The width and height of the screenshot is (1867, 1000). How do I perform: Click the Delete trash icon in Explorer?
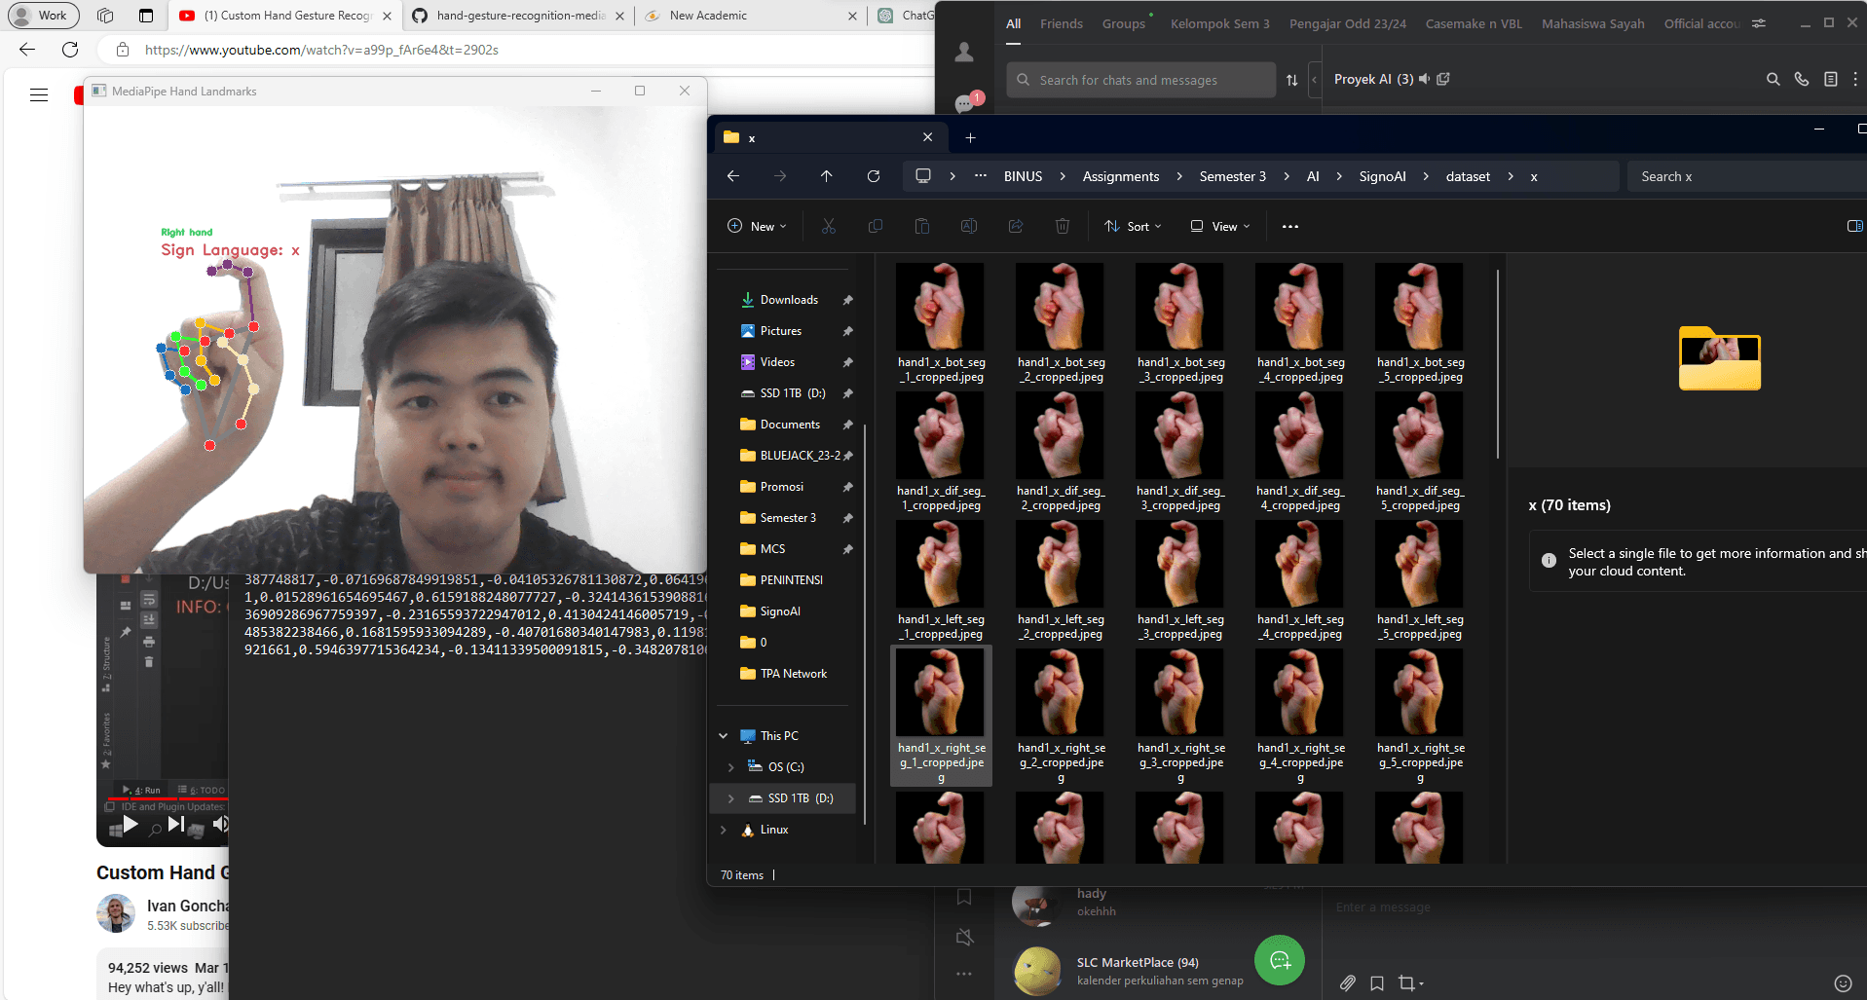(1062, 227)
